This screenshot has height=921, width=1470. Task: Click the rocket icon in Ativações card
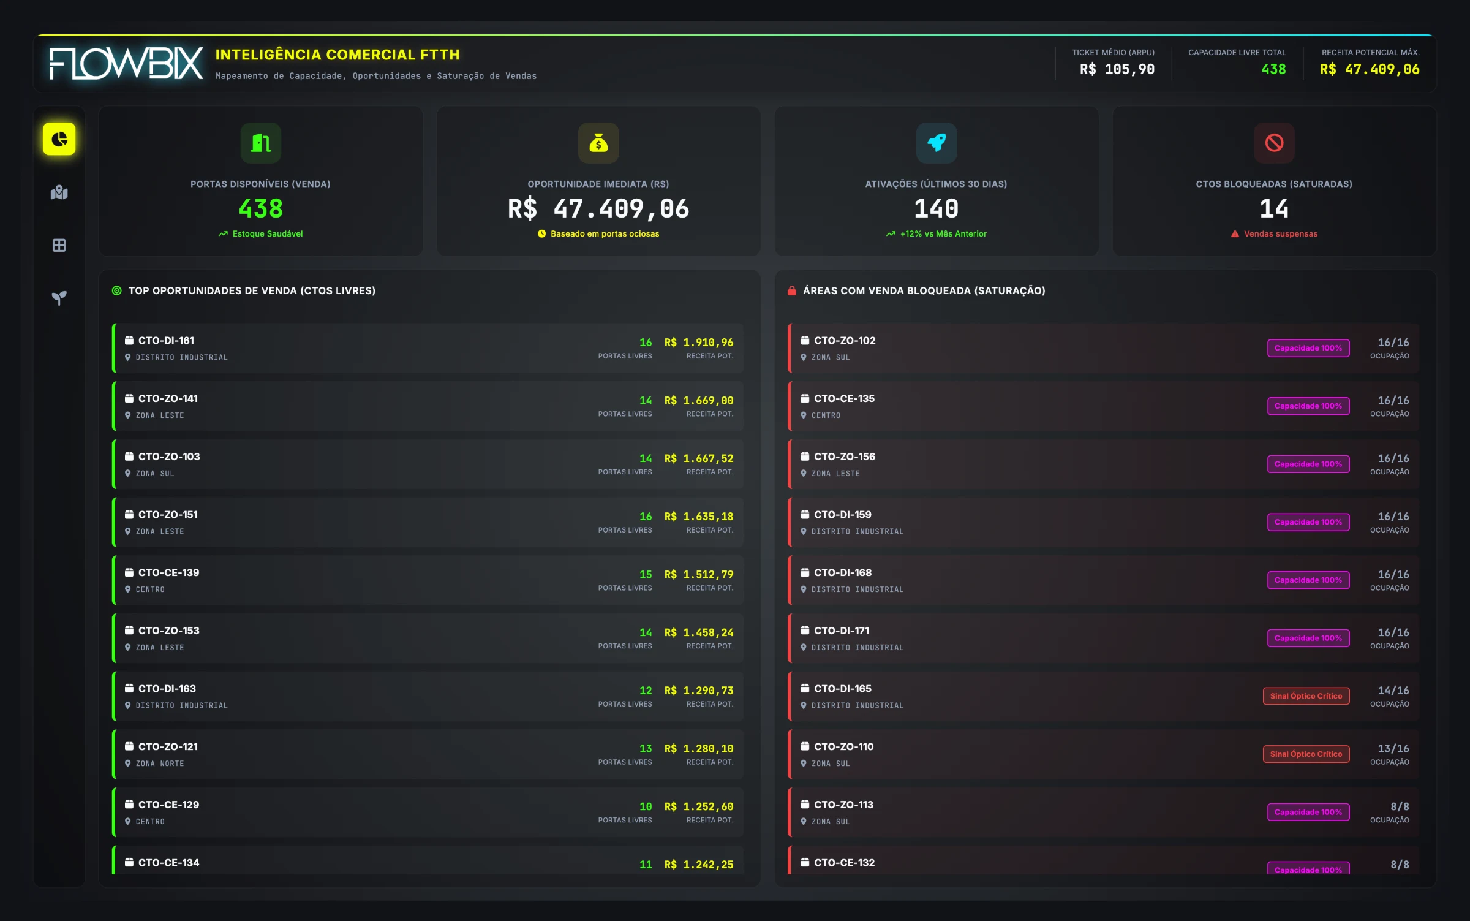click(937, 143)
